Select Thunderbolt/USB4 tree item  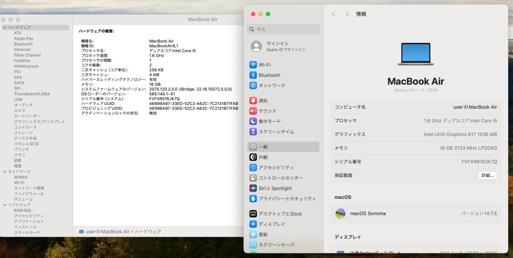32,94
